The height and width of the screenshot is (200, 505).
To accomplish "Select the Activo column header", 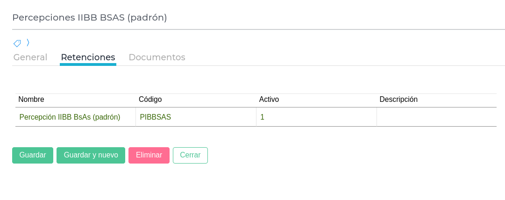I will 269,100.
